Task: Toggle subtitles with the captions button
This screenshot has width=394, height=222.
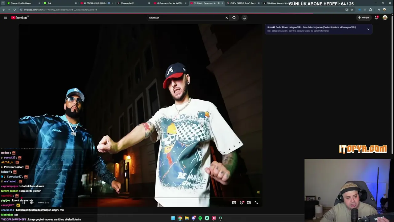Action: pyautogui.click(x=234, y=203)
